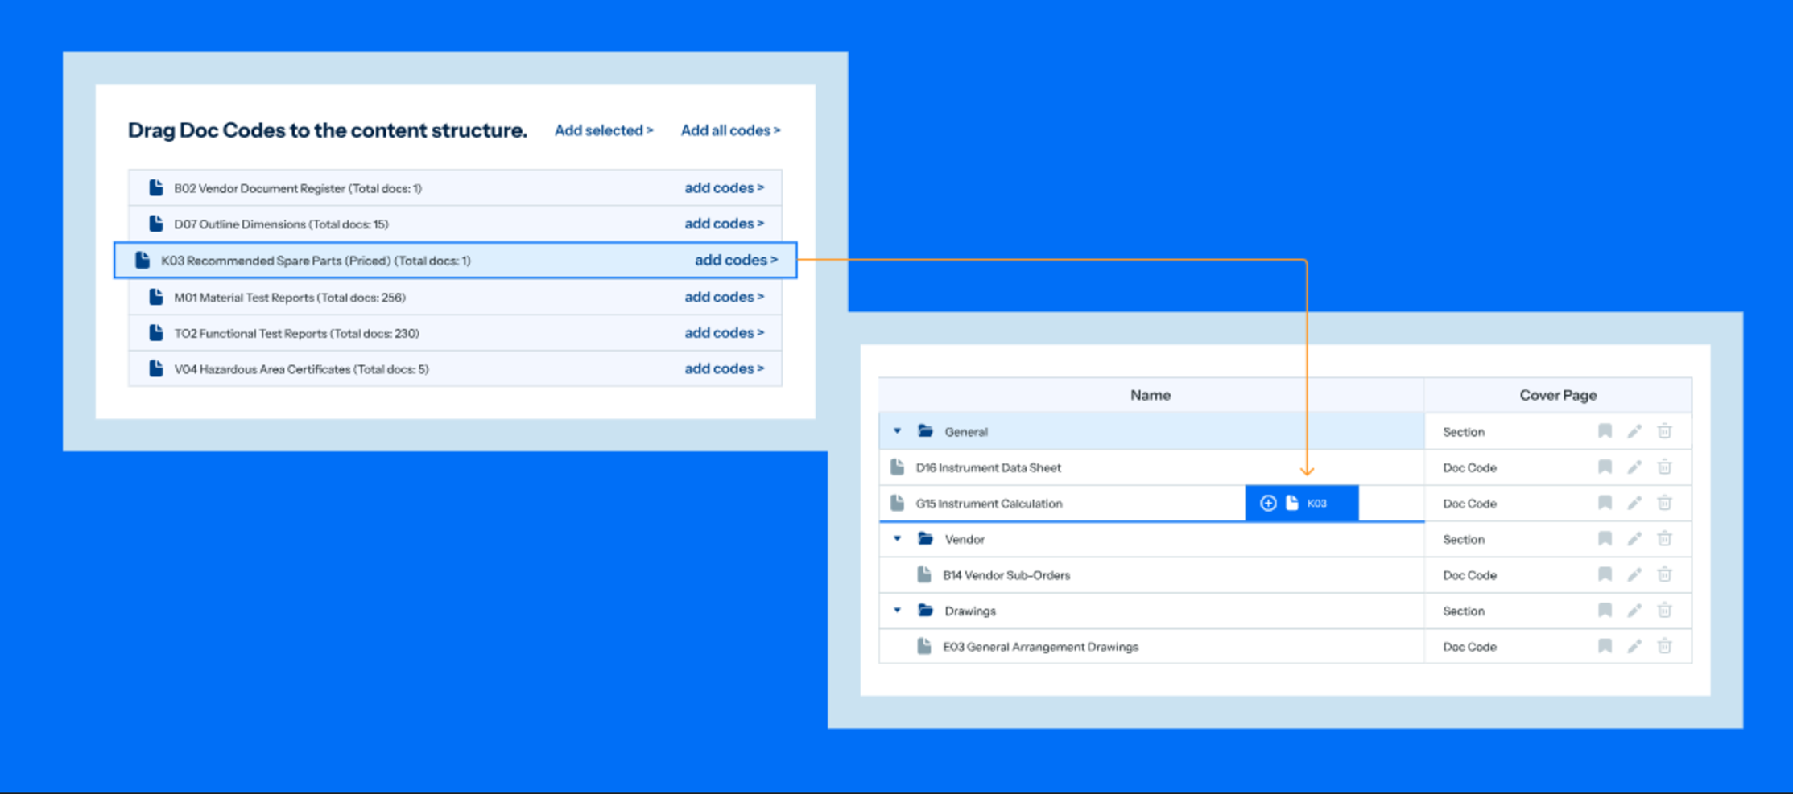Delete B14 Vendor Sub-Orders via trash icon
The image size is (1793, 794).
pyautogui.click(x=1664, y=574)
